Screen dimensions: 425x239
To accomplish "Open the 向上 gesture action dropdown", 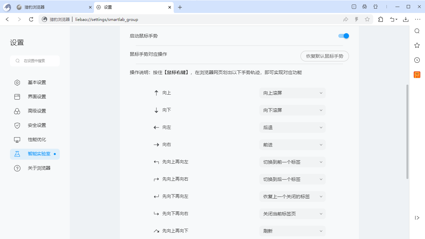I will point(292,93).
